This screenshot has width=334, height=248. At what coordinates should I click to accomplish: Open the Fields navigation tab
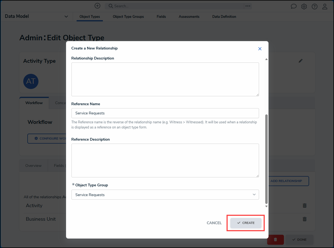[161, 16]
